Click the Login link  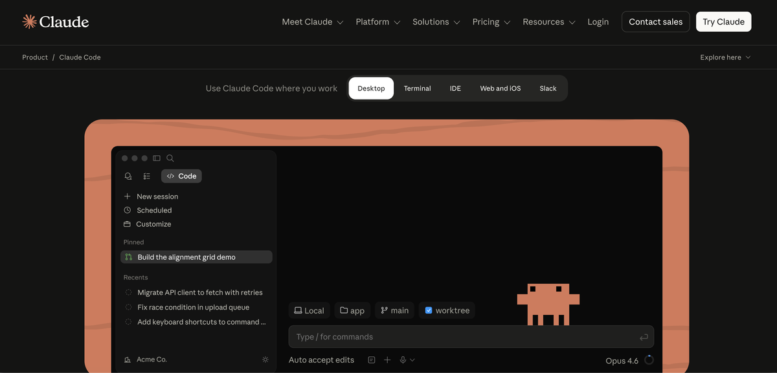(598, 22)
